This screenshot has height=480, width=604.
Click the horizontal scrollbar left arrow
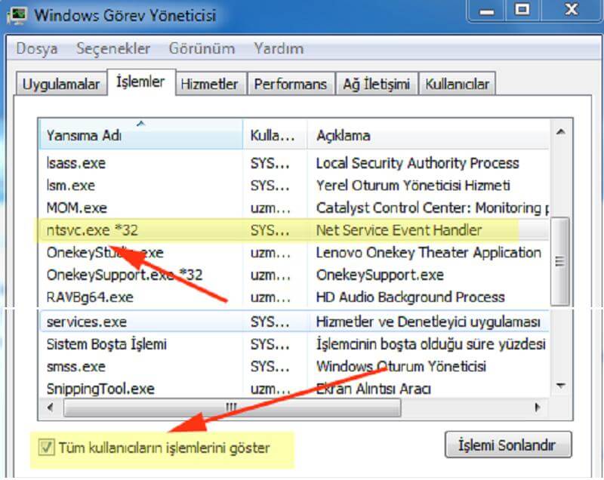(x=51, y=408)
